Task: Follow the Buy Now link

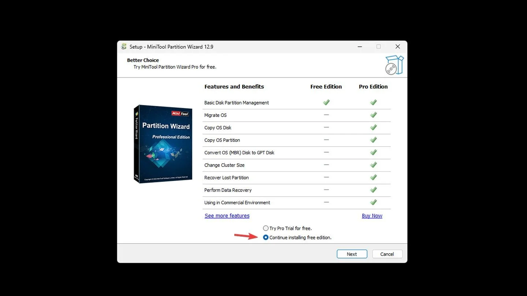Action: point(372,216)
